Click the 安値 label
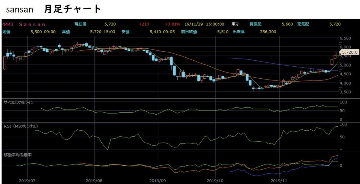The width and height of the screenshot is (360, 184). [125, 32]
